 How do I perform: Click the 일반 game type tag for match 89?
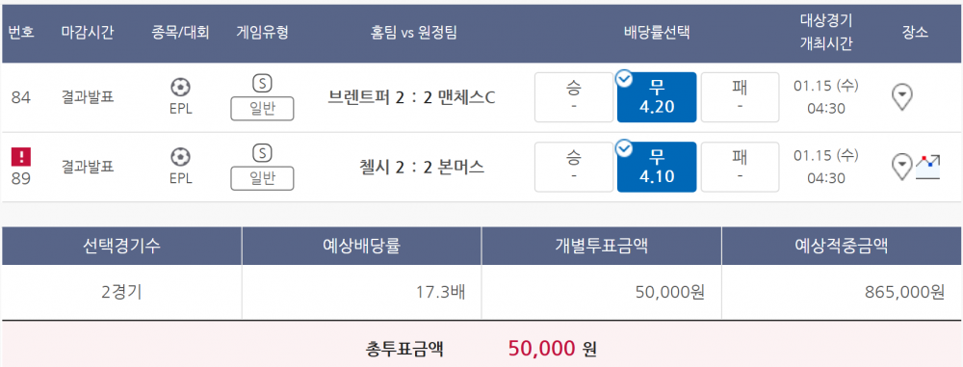pos(262,178)
